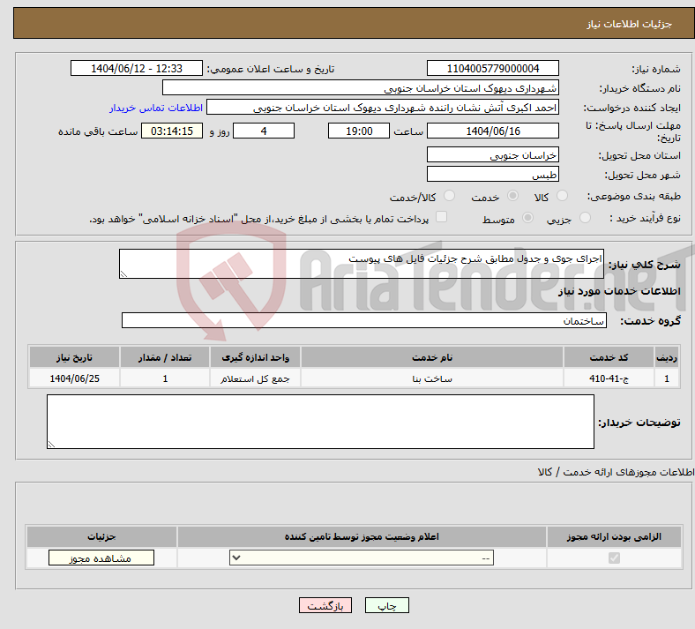Click the شرح کلی نیاز text area
The width and height of the screenshot is (695, 629).
coord(362,264)
